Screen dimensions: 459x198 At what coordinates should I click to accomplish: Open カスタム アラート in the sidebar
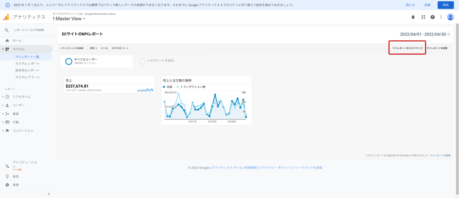(x=27, y=77)
